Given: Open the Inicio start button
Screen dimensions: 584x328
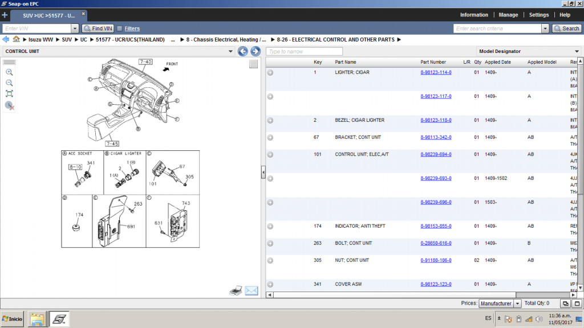Looking at the screenshot, I should (x=13, y=319).
